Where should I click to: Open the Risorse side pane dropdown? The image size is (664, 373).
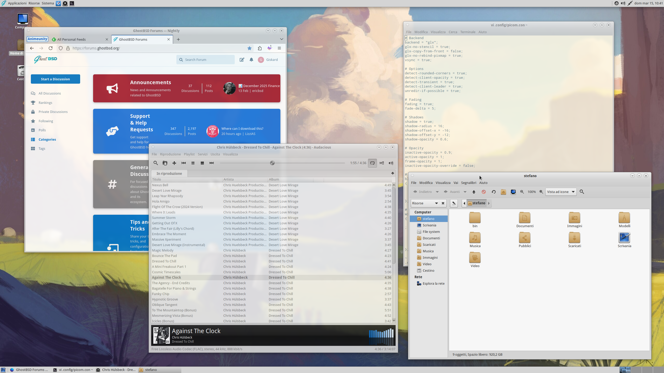click(425, 203)
